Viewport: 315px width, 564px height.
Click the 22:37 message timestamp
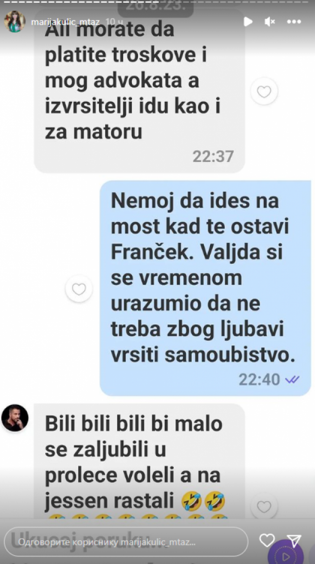213,156
